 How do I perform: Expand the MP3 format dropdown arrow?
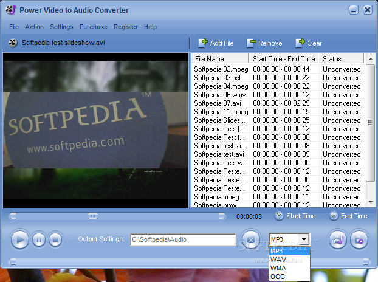(304, 239)
